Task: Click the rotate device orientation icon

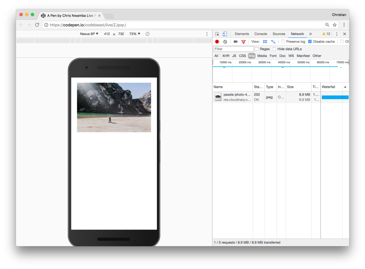Action: point(148,34)
